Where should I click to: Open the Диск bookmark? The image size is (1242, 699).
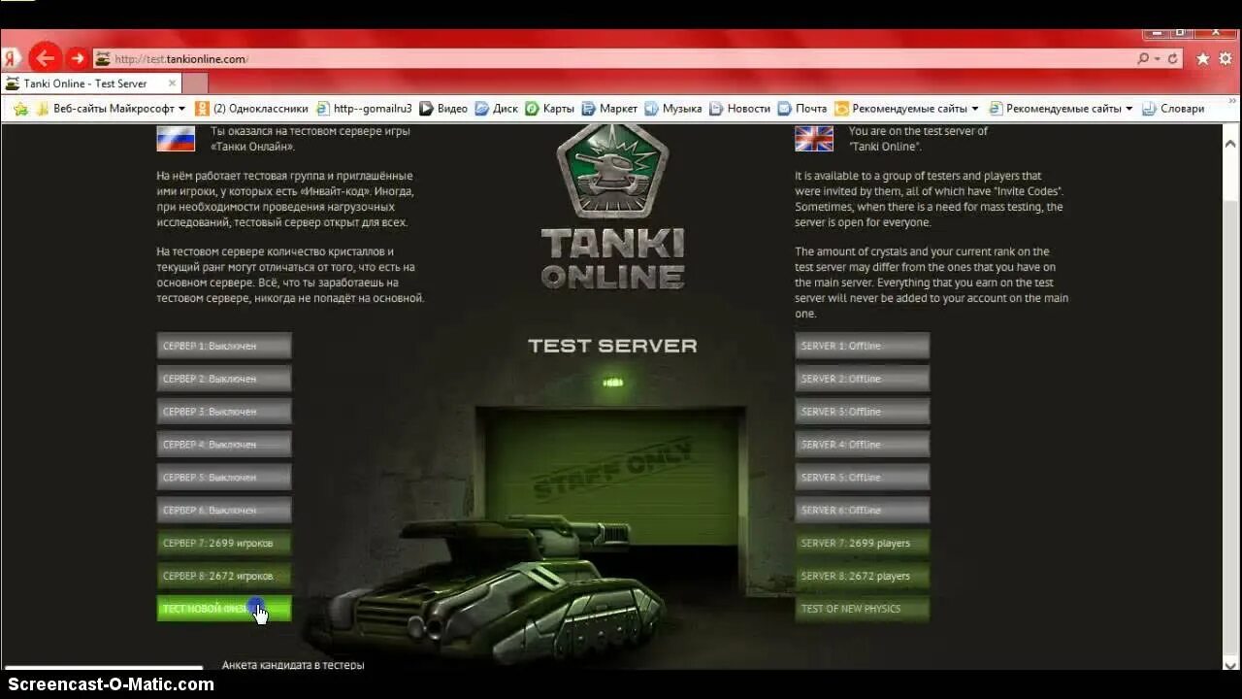click(497, 109)
